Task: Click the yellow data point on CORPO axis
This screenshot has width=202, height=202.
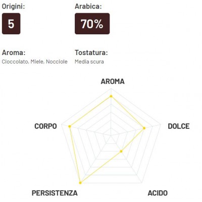Action: tap(70, 126)
